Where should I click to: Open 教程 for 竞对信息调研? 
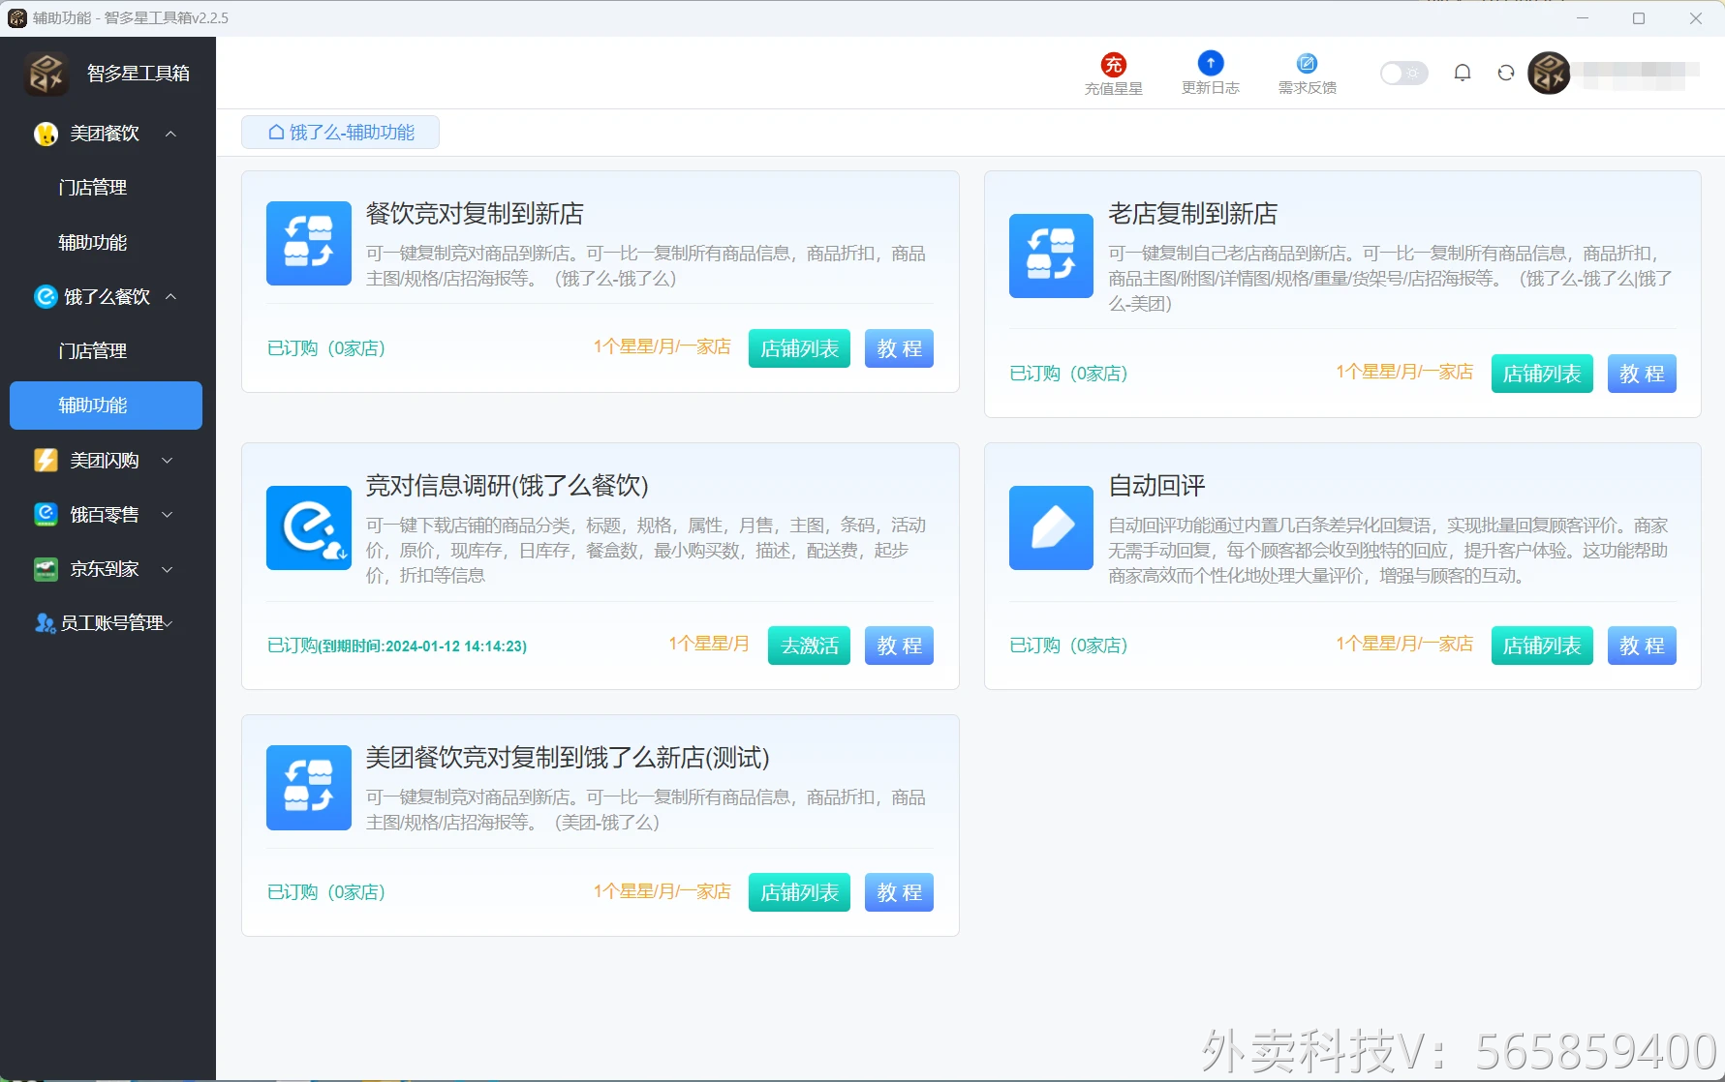[x=899, y=646]
